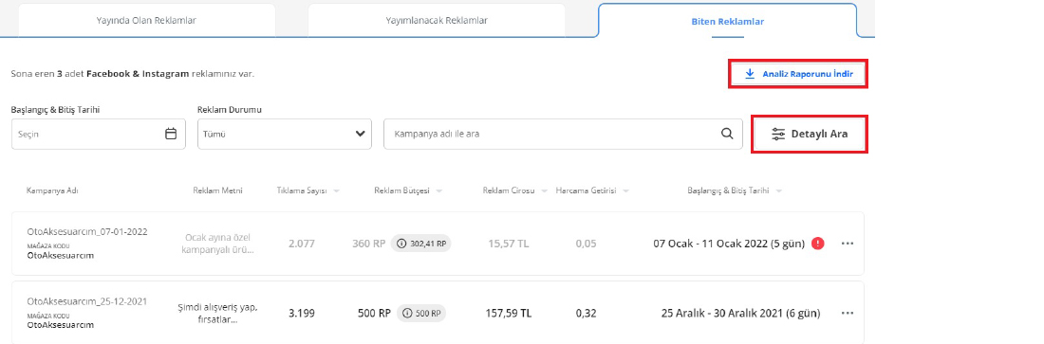The width and height of the screenshot is (1044, 344).
Task: Open more options for OtoAksesuarcım_07-01-2022
Action: point(847,244)
